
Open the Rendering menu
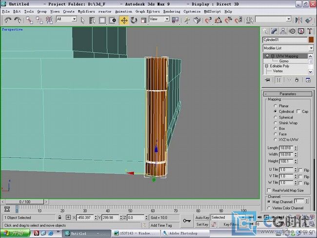coord(172,12)
